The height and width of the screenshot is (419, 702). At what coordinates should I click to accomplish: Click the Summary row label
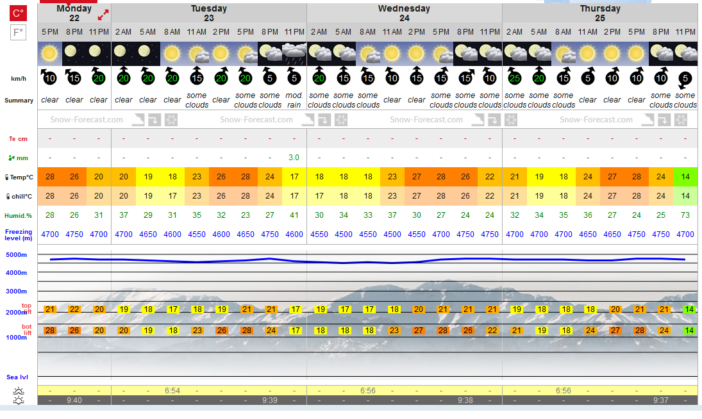(x=19, y=101)
